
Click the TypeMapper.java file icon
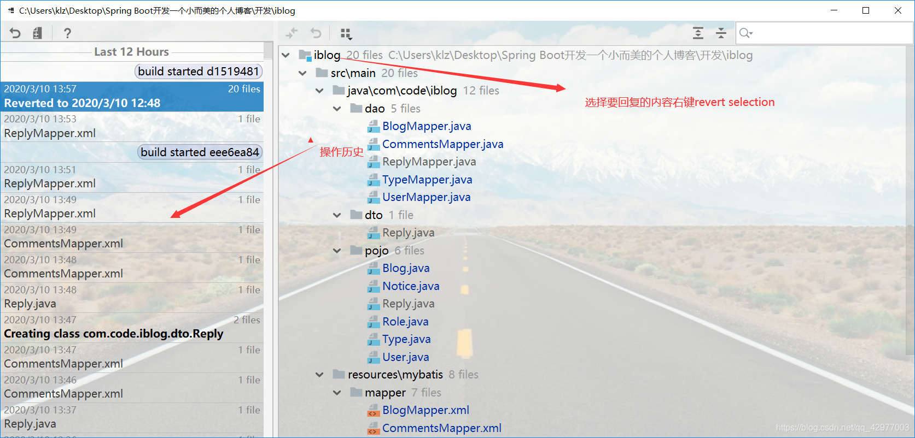coord(374,180)
